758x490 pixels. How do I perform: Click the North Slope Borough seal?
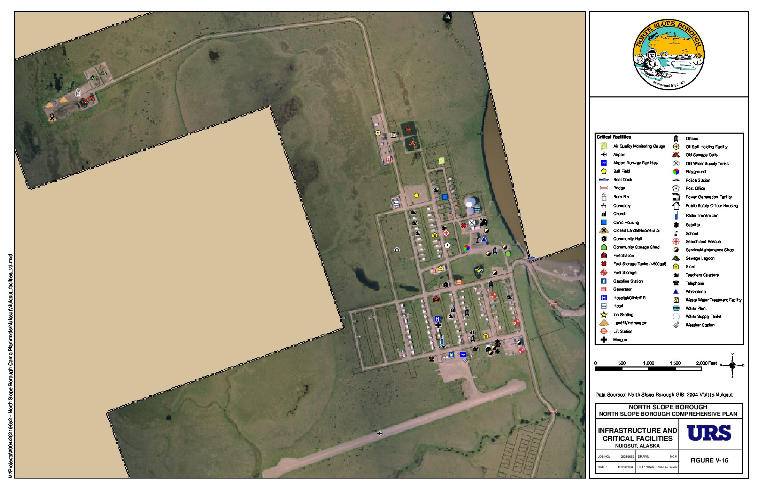[x=668, y=54]
